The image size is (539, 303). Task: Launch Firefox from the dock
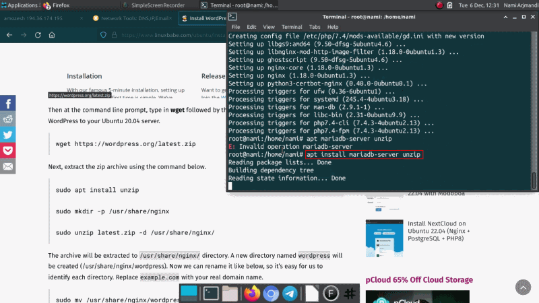click(252, 294)
